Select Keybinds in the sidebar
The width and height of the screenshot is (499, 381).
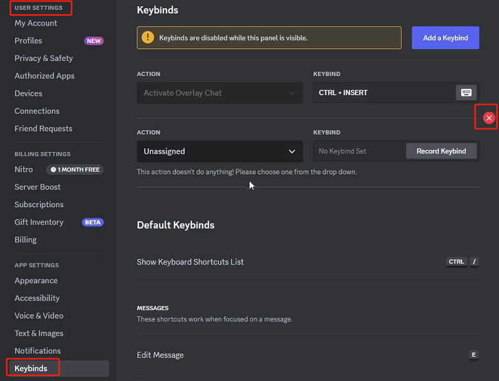31,369
